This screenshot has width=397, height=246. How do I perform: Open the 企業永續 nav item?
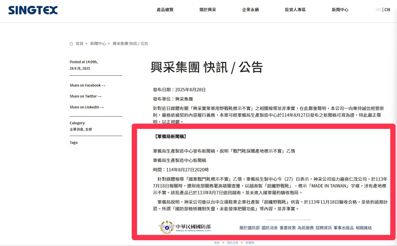pos(250,10)
